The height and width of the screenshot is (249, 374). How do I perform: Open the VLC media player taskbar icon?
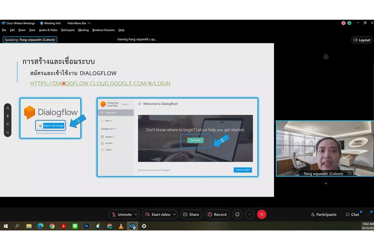pyautogui.click(x=121, y=226)
